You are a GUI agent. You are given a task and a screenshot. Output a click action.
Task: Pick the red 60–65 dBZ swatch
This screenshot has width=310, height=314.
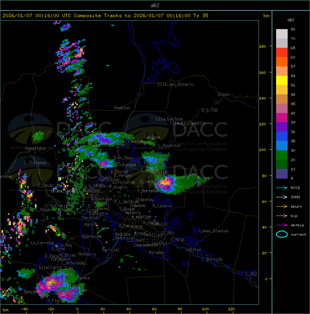pos(282,53)
